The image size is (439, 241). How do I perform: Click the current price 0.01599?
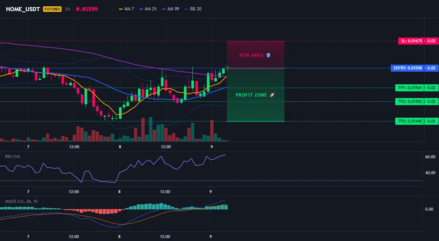[87, 9]
